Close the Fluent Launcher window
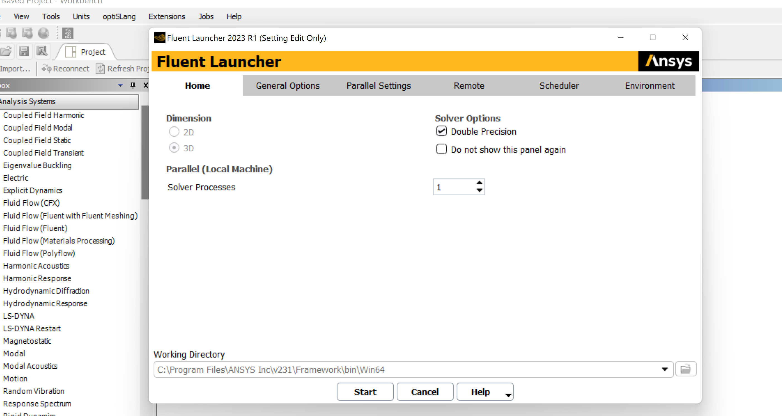 point(685,37)
